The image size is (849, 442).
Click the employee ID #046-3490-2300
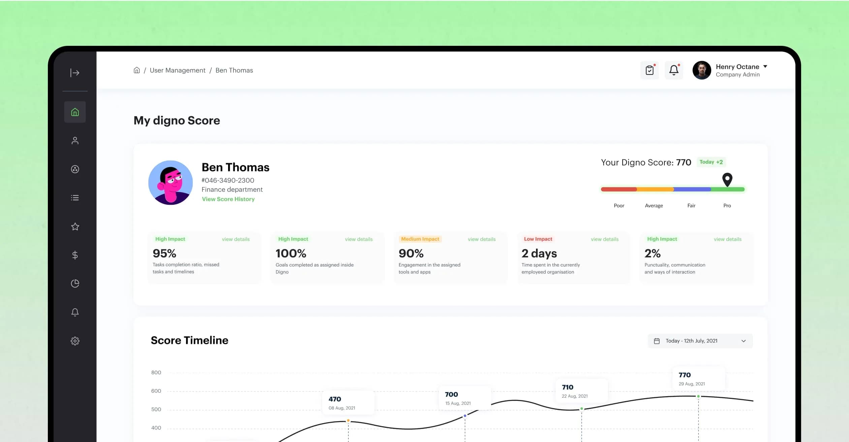(228, 180)
